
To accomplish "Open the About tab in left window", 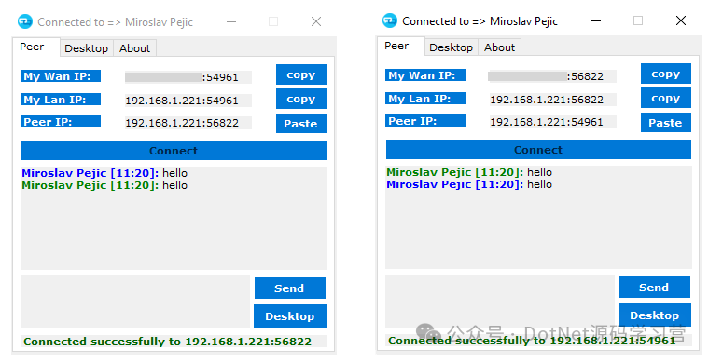I will 134,48.
